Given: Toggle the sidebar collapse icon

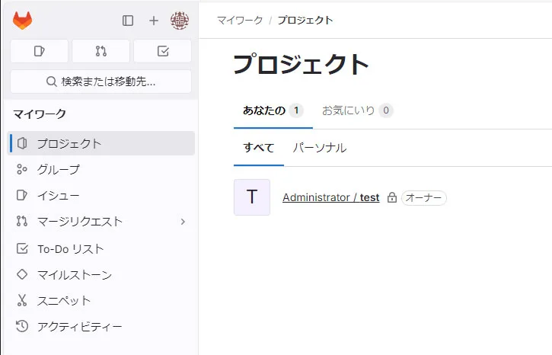Looking at the screenshot, I should pyautogui.click(x=128, y=21).
